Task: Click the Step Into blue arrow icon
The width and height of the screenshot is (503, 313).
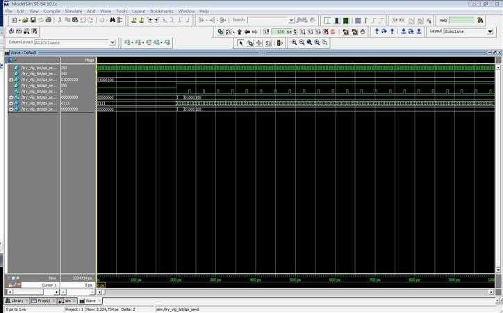Action: [x=377, y=31]
